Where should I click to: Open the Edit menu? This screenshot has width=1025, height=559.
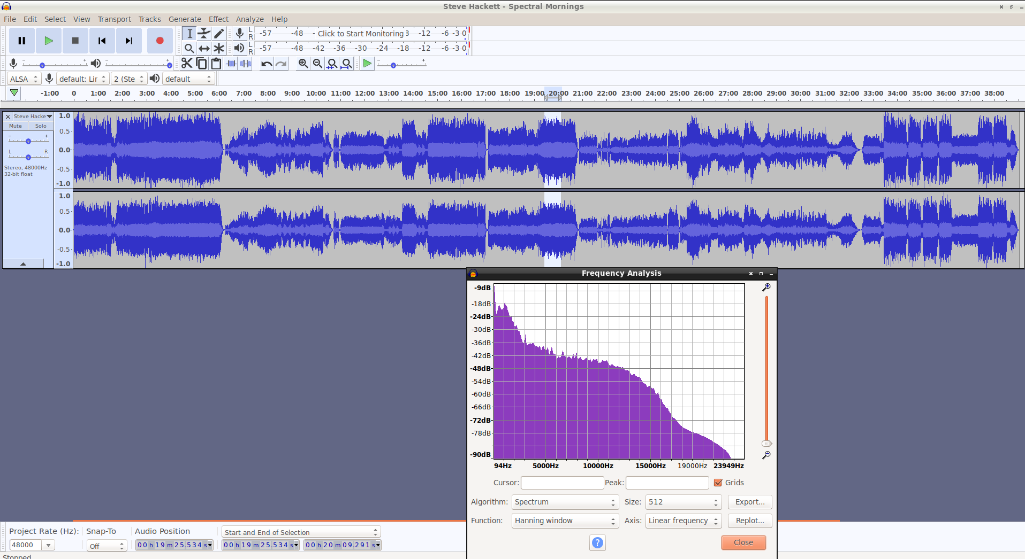[x=30, y=19]
